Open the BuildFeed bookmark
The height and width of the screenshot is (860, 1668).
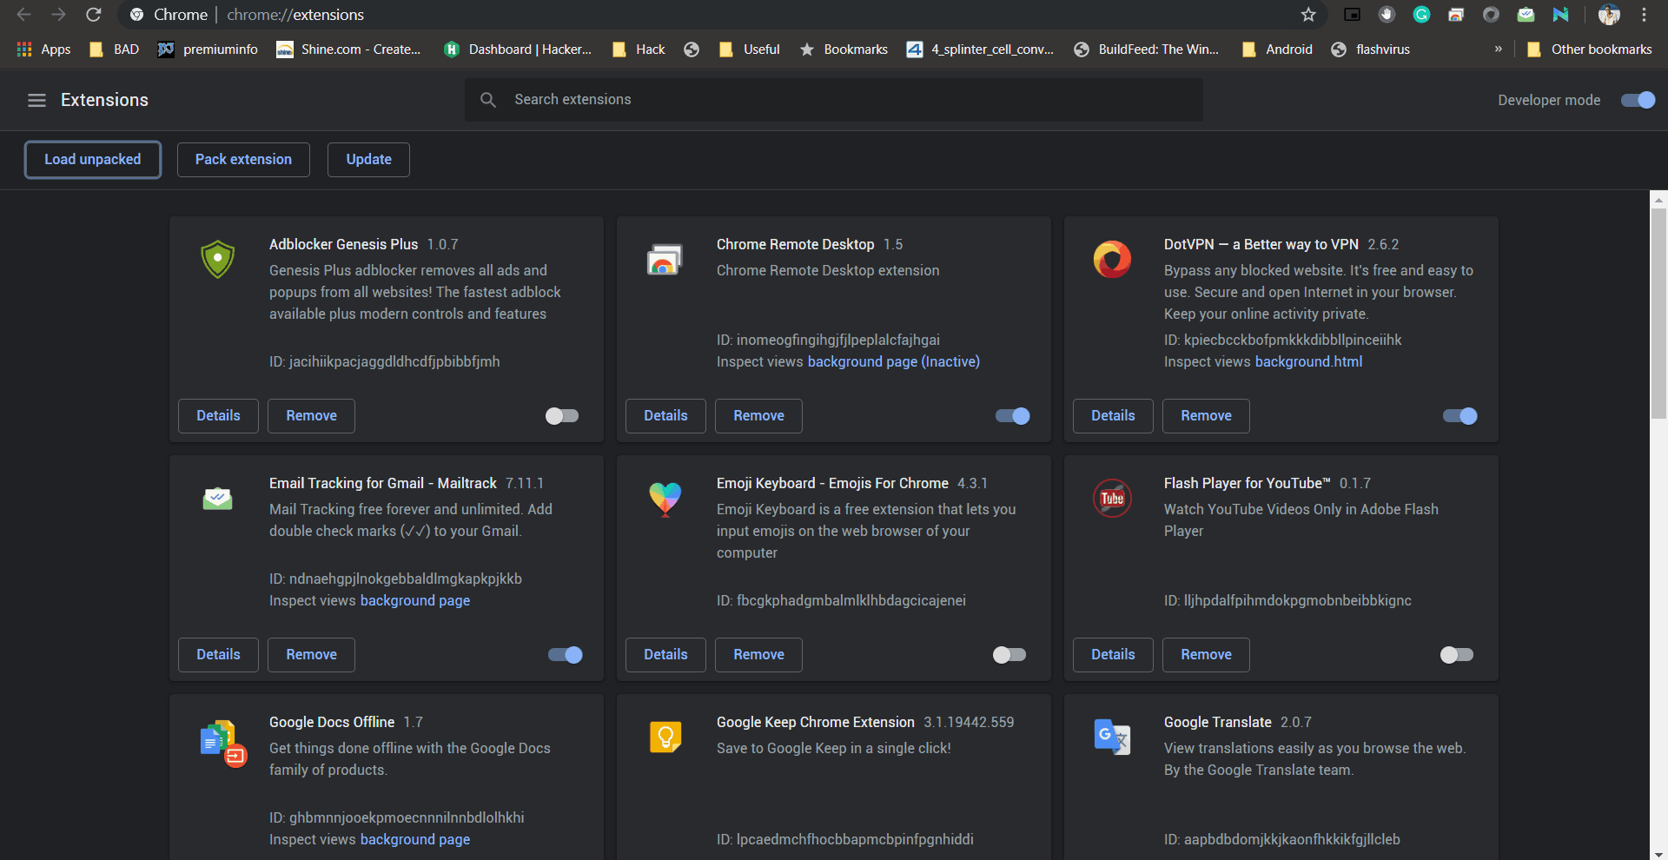click(1146, 50)
